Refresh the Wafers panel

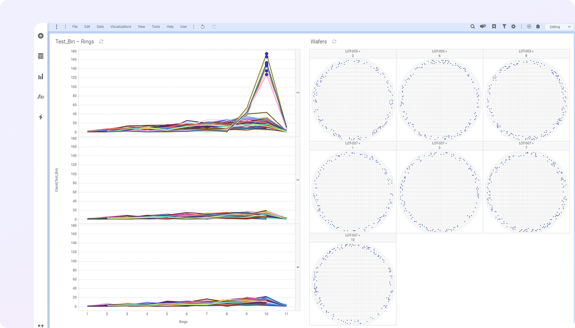334,41
